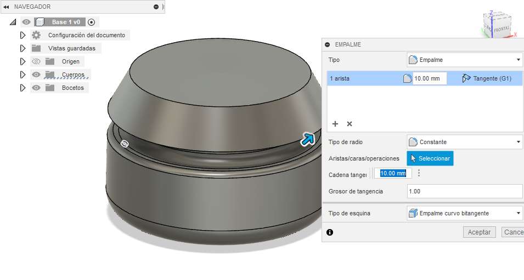Hide the Cuerpos folder
The width and height of the screenshot is (524, 280).
click(36, 75)
